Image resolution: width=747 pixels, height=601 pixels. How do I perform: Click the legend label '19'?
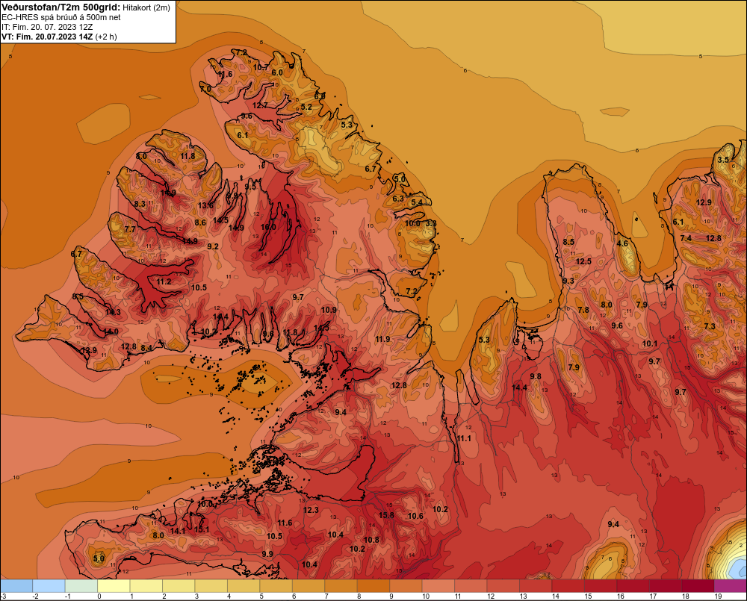718,597
